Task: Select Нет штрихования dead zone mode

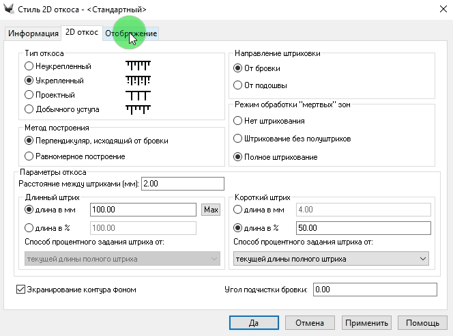Action: pos(237,121)
